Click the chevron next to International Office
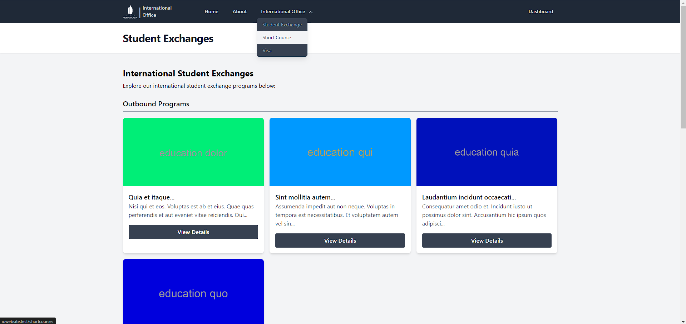Screen dimensions: 686x324 pyautogui.click(x=310, y=11)
